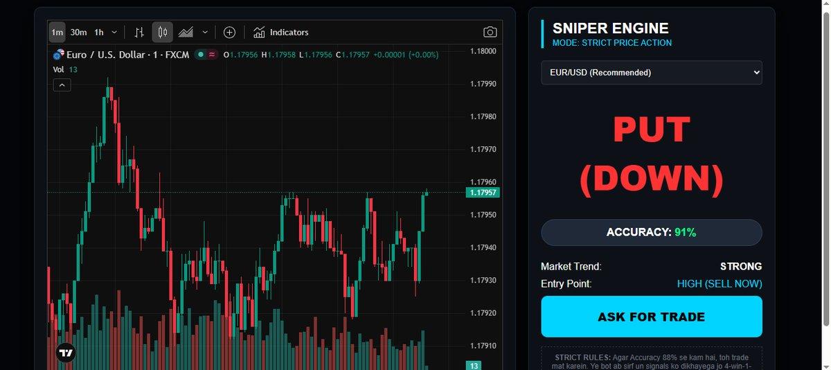
Task: Select the 30m timeframe
Action: 78,32
